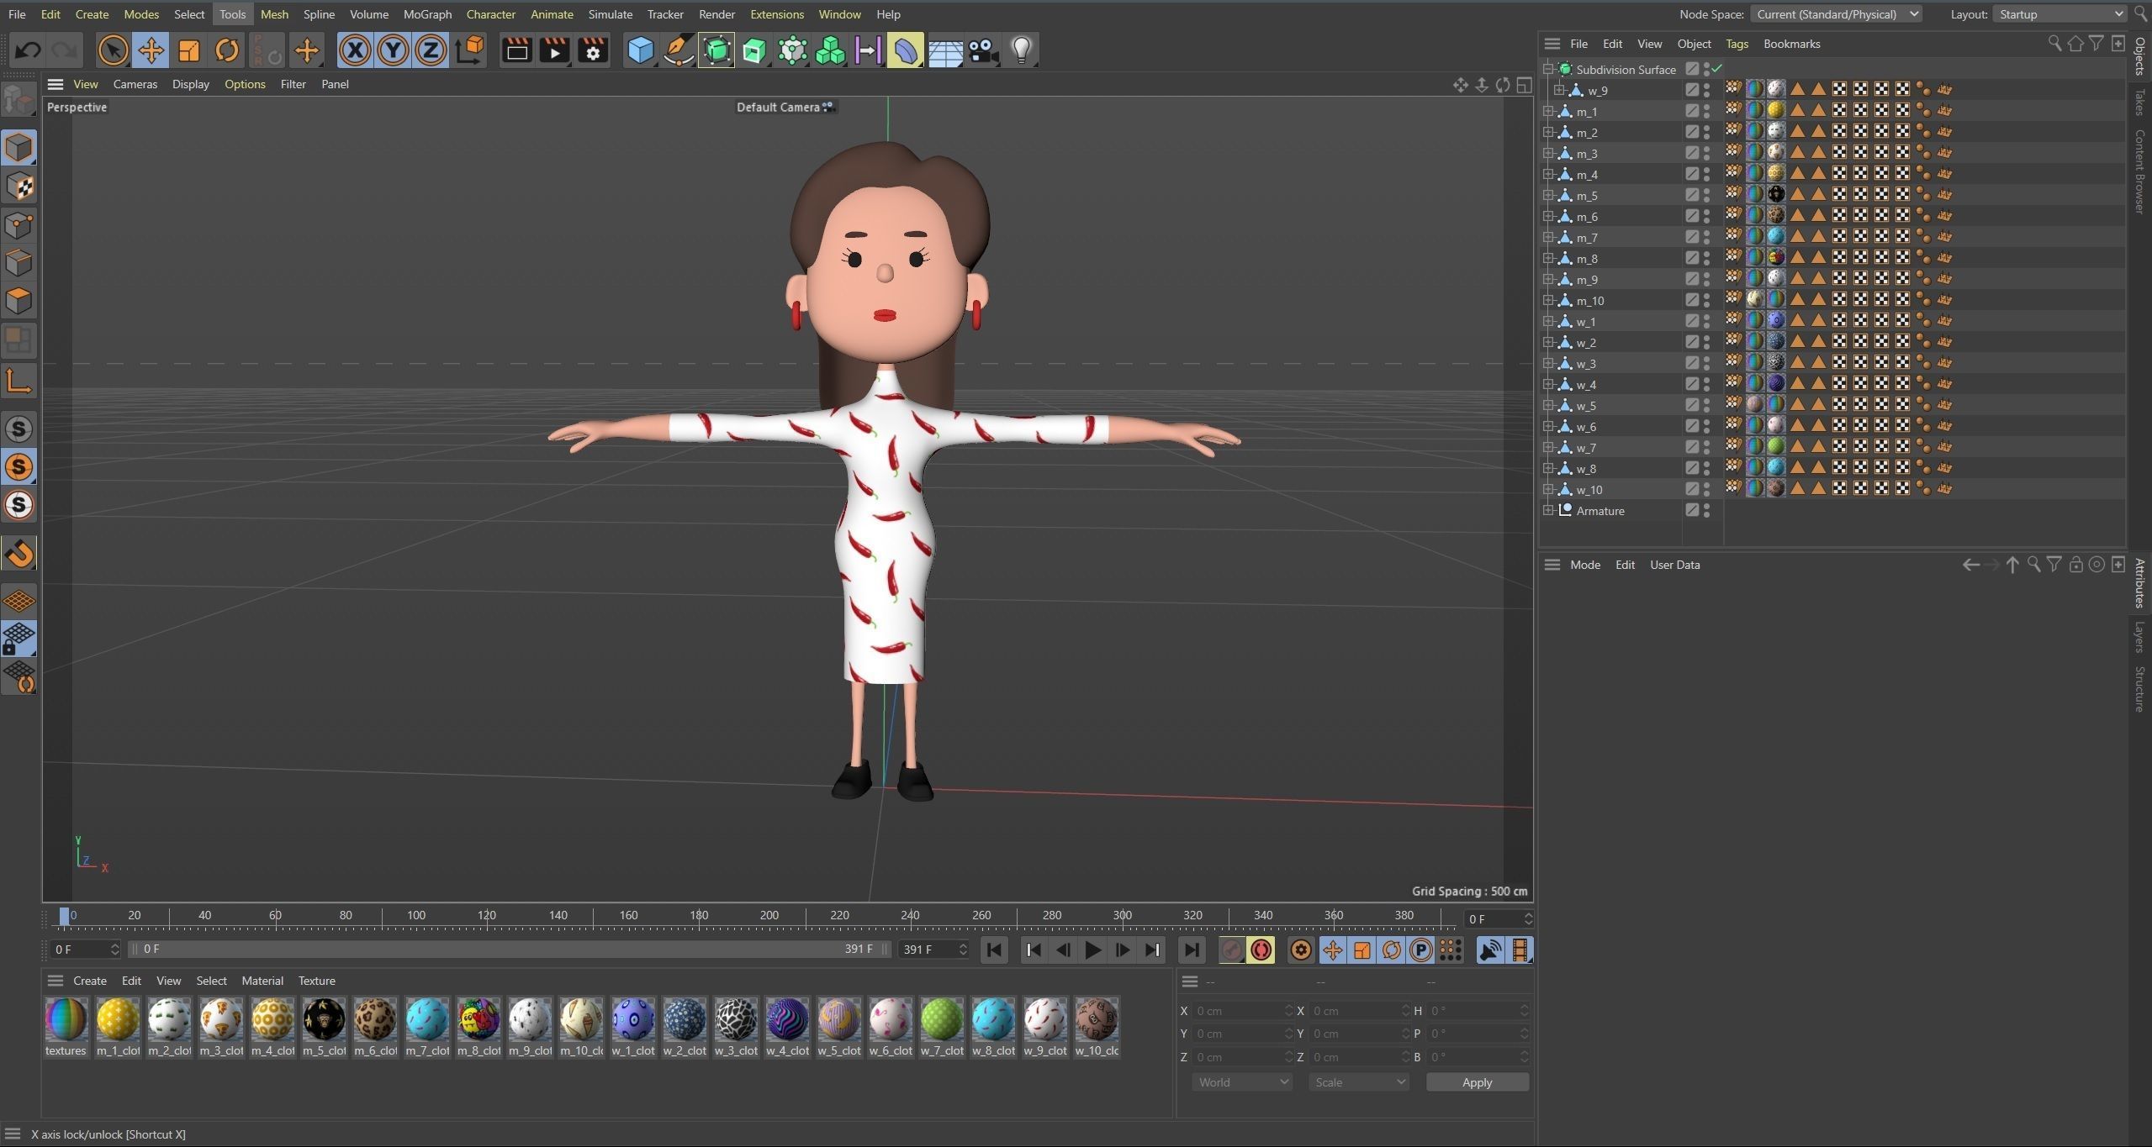2152x1147 pixels.
Task: Expand the Armature hierarchy
Action: pyautogui.click(x=1547, y=510)
